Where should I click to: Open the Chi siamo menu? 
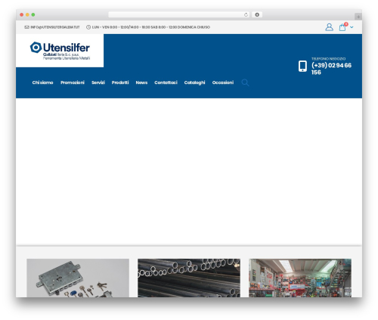42,82
